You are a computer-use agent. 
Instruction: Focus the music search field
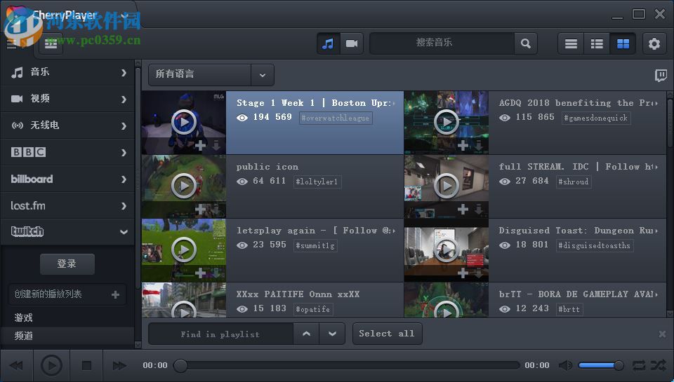click(x=442, y=43)
